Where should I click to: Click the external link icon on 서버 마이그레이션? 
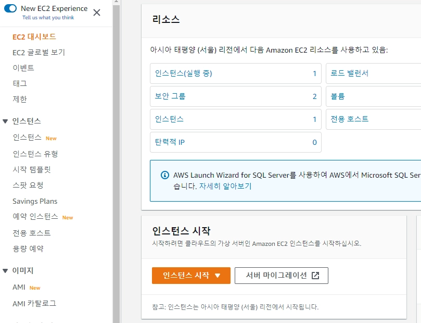click(315, 276)
